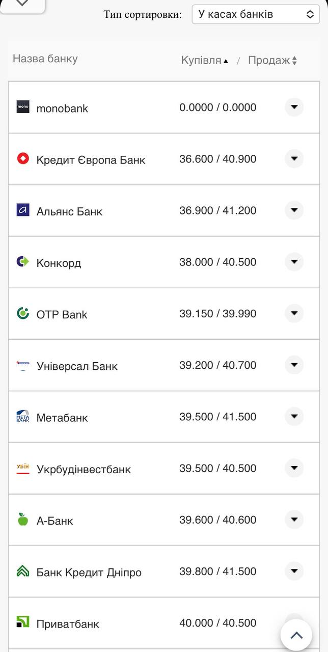This screenshot has height=652, width=328.
Task: Click the monobank logo icon
Action: coord(23,107)
